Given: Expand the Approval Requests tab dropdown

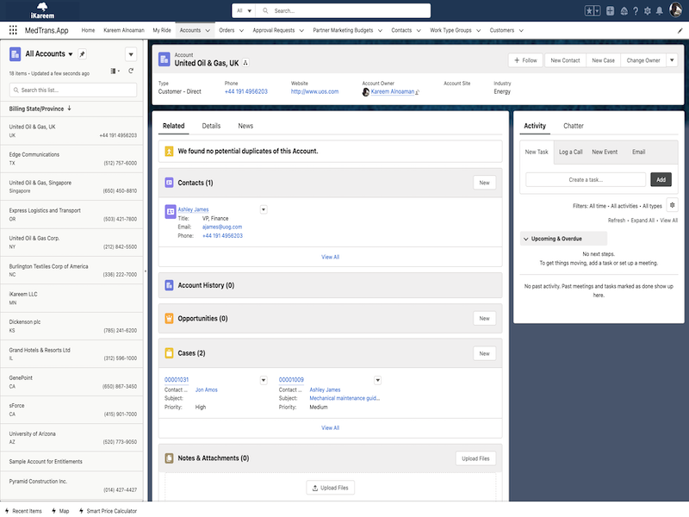Looking at the screenshot, I should click(x=301, y=30).
